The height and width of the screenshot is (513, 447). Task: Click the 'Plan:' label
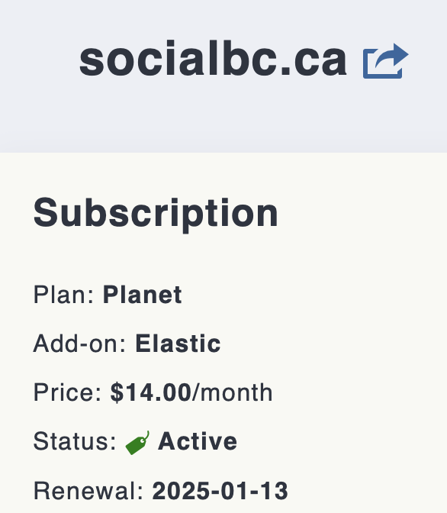coord(64,295)
